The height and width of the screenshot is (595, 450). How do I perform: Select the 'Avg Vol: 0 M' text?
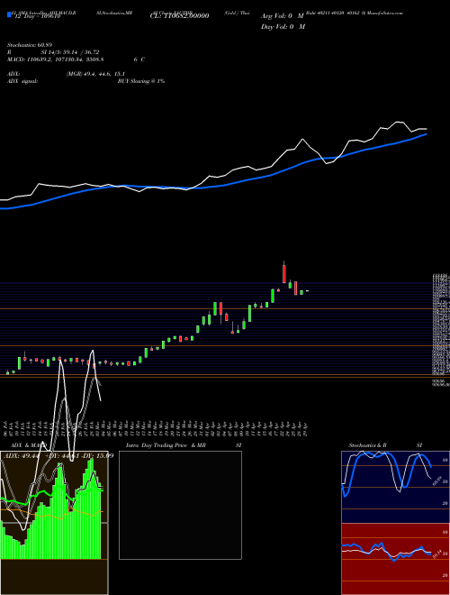[x=283, y=16]
